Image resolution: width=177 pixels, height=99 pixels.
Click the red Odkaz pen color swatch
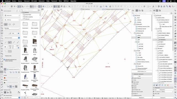[x=5, y=78]
